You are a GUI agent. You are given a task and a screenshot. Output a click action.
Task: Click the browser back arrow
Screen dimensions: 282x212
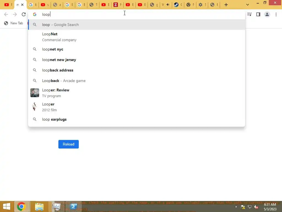6,14
